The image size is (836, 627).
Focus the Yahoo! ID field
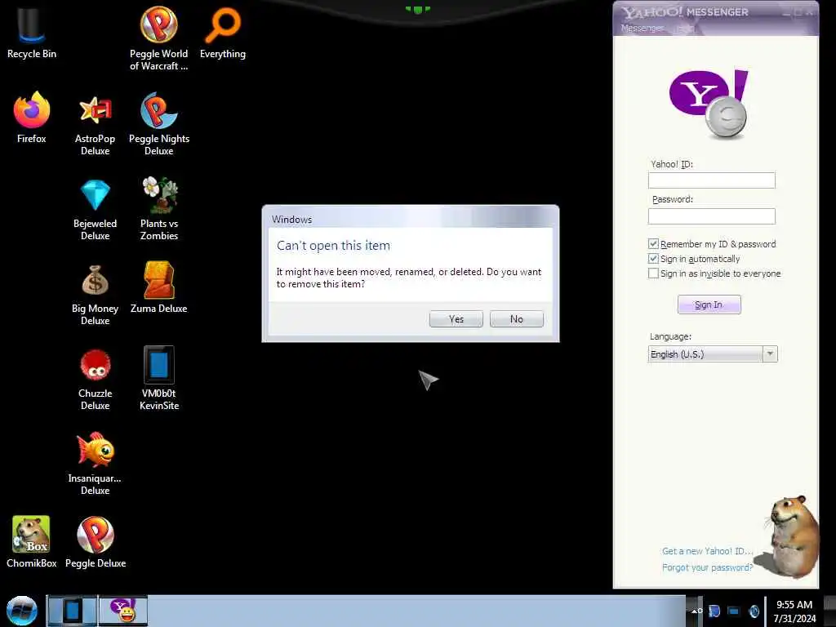click(711, 180)
